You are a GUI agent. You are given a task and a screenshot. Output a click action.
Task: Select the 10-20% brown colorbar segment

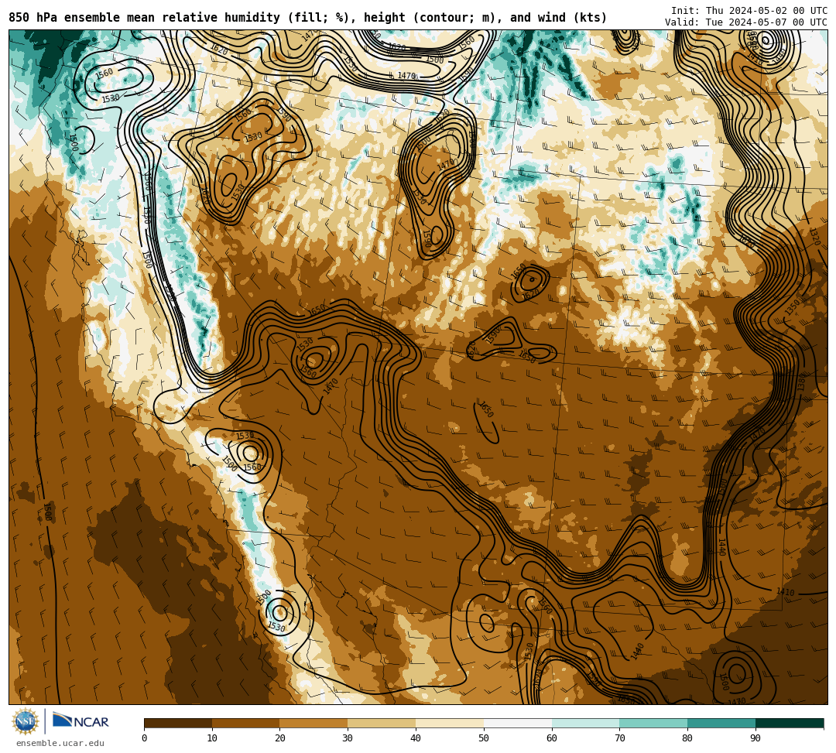click(x=246, y=723)
